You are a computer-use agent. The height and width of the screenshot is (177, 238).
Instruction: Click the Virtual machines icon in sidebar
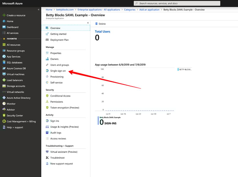(x=4, y=74)
